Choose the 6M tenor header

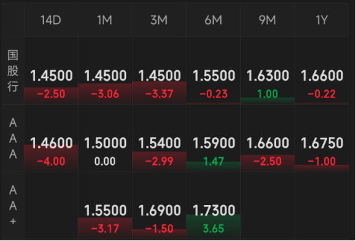click(213, 20)
